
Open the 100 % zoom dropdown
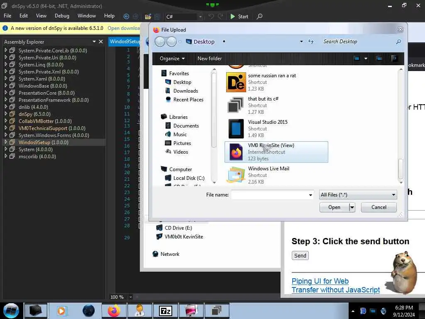(x=130, y=297)
